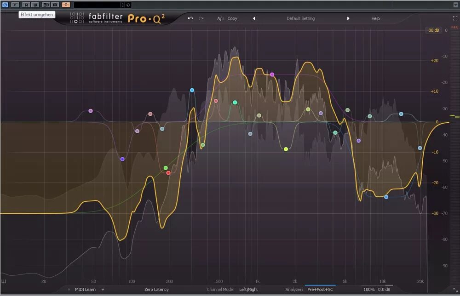Click the FabFilter Pro-Q 2 logo
460x296 pixels.
pyautogui.click(x=117, y=18)
